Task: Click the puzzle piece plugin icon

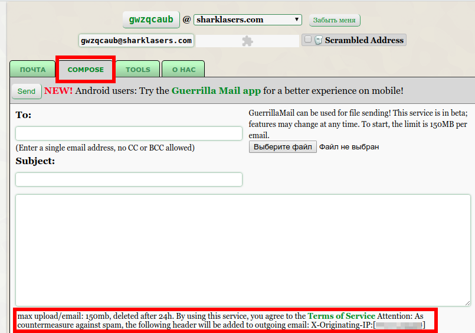Action: [x=247, y=41]
